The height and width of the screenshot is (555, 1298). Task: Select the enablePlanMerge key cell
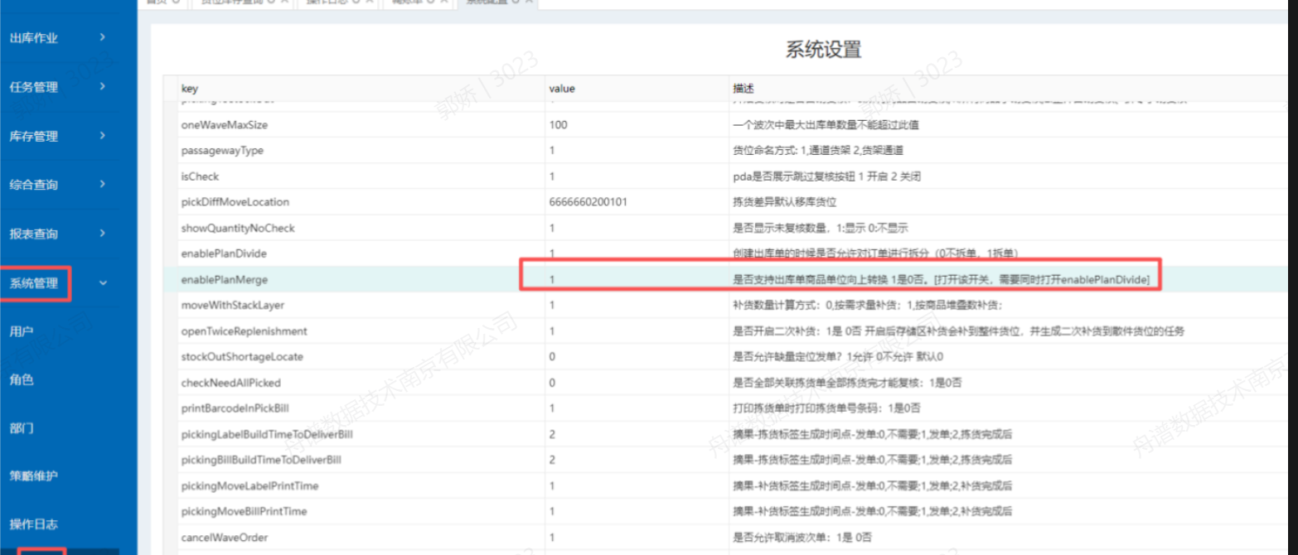[x=224, y=280]
